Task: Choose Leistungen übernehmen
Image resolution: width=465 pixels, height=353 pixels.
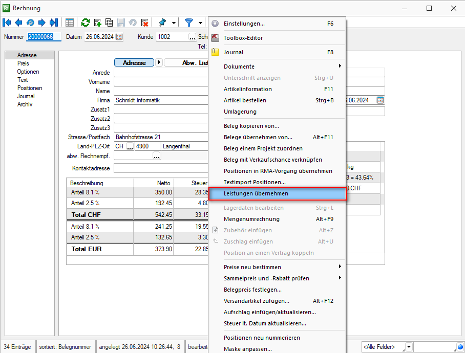Action: (x=277, y=193)
